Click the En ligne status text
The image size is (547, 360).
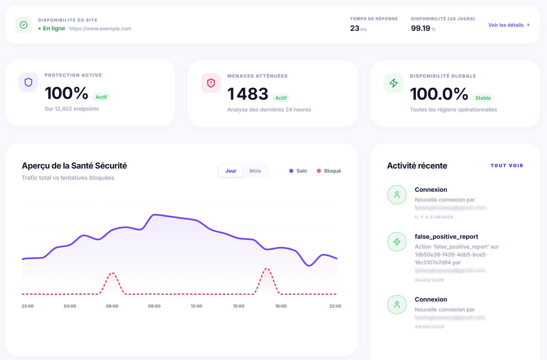pyautogui.click(x=54, y=28)
